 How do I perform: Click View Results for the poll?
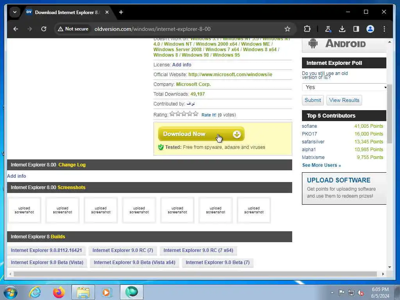point(344,100)
